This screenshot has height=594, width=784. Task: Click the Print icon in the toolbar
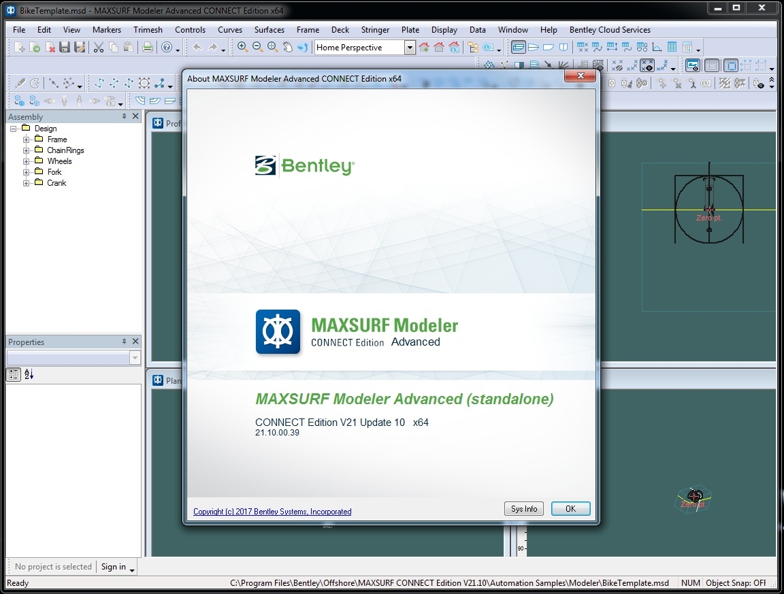point(148,48)
